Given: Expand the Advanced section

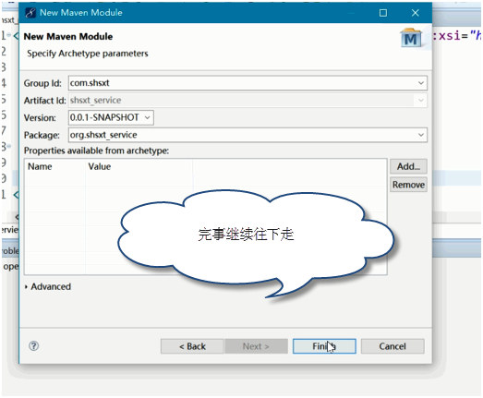Looking at the screenshot, I should pyautogui.click(x=48, y=286).
